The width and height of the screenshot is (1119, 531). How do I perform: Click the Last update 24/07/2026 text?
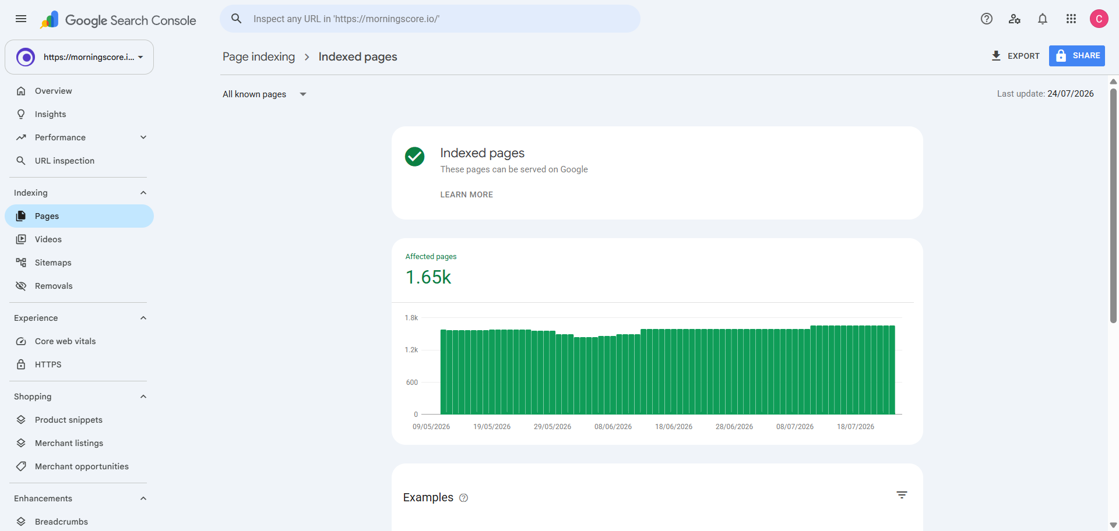pos(1045,94)
